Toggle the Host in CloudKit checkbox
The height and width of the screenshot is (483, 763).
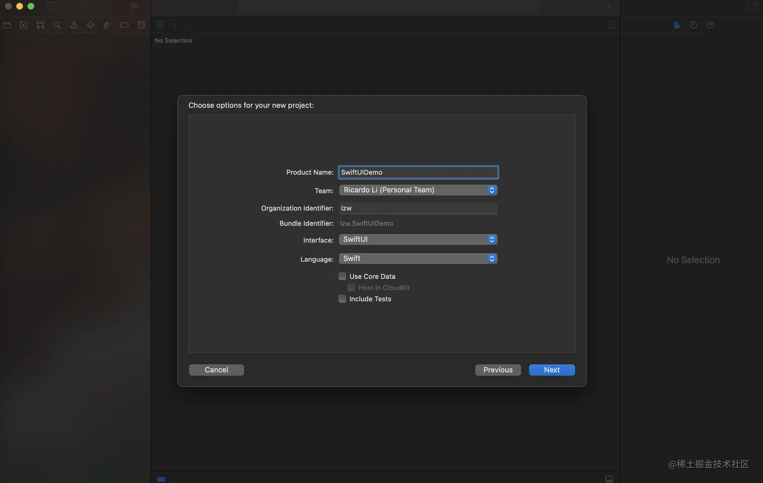pyautogui.click(x=351, y=287)
